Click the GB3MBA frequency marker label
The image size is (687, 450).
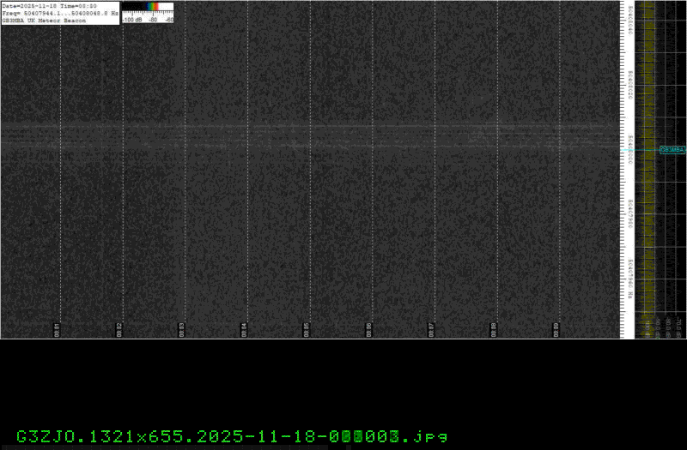pos(672,150)
